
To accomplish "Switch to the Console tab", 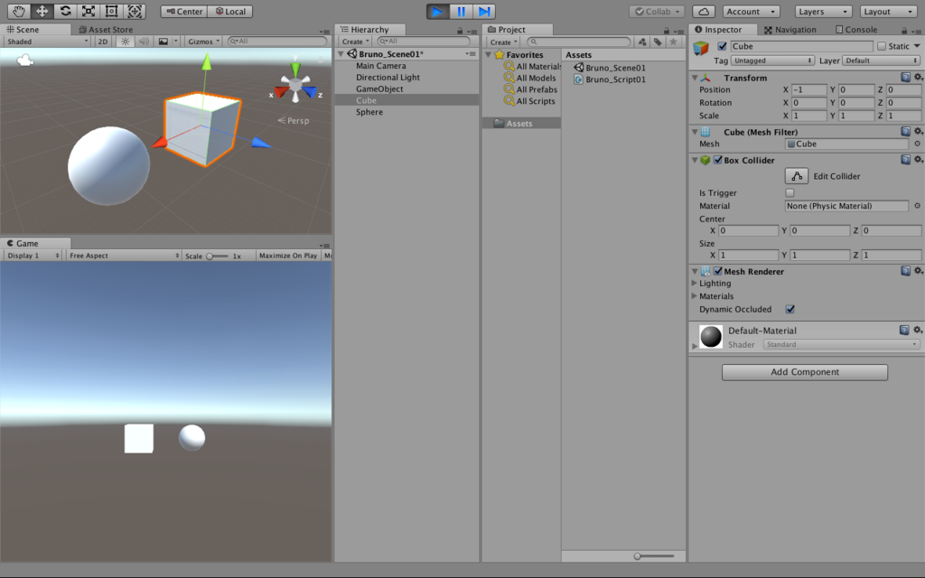I will click(x=856, y=30).
